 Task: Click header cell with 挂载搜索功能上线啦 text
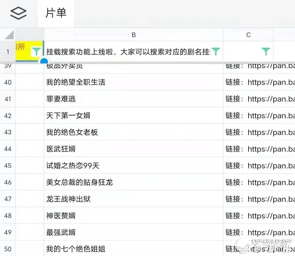pyautogui.click(x=127, y=52)
